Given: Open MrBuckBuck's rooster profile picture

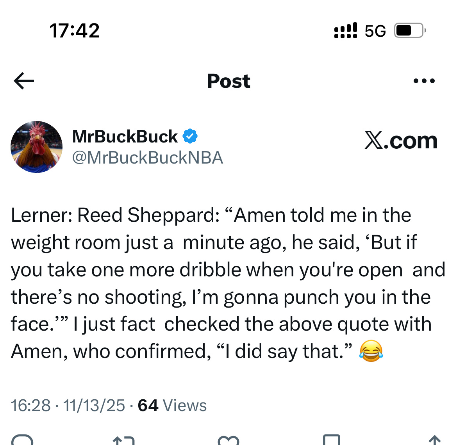Looking at the screenshot, I should click(36, 147).
